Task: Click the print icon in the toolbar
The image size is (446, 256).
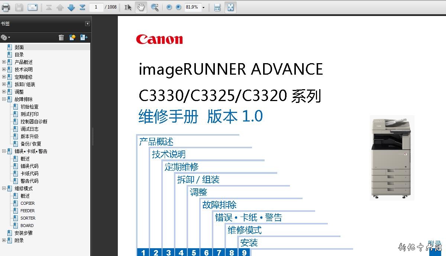Action: click(6, 7)
